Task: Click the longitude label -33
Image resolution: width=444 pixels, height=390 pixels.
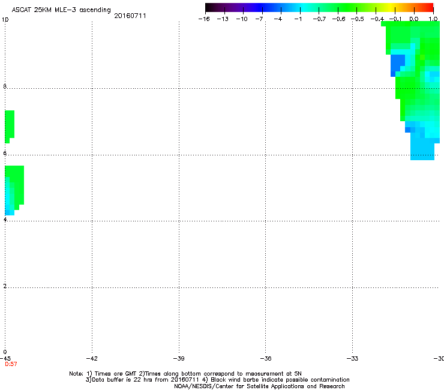Action: click(352, 359)
